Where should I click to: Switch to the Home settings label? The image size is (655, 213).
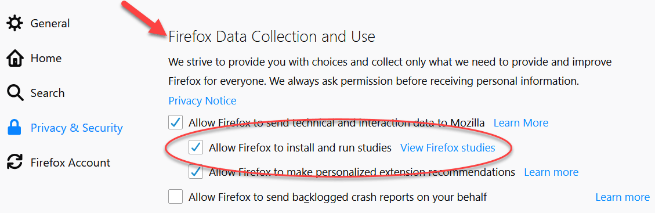(x=46, y=59)
